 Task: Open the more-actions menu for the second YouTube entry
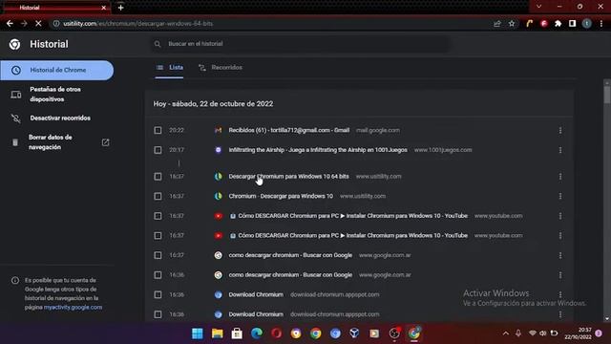point(560,236)
